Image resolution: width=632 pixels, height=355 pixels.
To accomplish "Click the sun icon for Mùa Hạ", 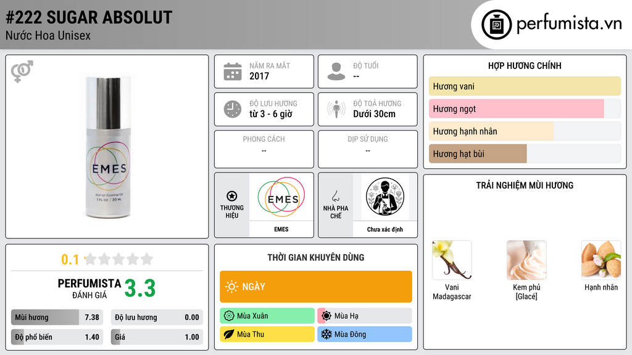I will coord(326,316).
